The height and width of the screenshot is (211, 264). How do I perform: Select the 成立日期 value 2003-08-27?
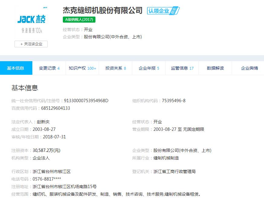(44, 129)
